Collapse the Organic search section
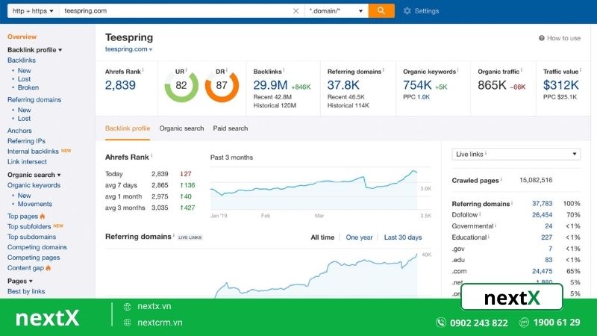This screenshot has height=336, width=597. [x=34, y=175]
